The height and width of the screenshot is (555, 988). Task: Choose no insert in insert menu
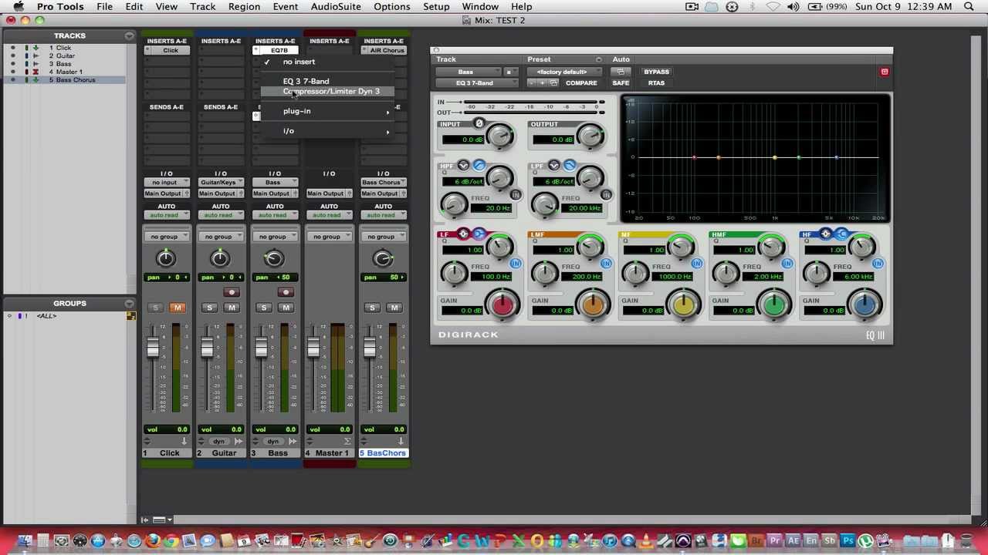(x=328, y=62)
